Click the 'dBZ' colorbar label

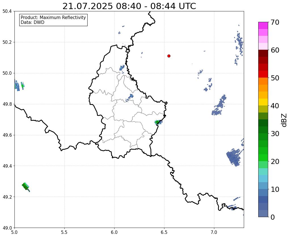pyautogui.click(x=284, y=120)
